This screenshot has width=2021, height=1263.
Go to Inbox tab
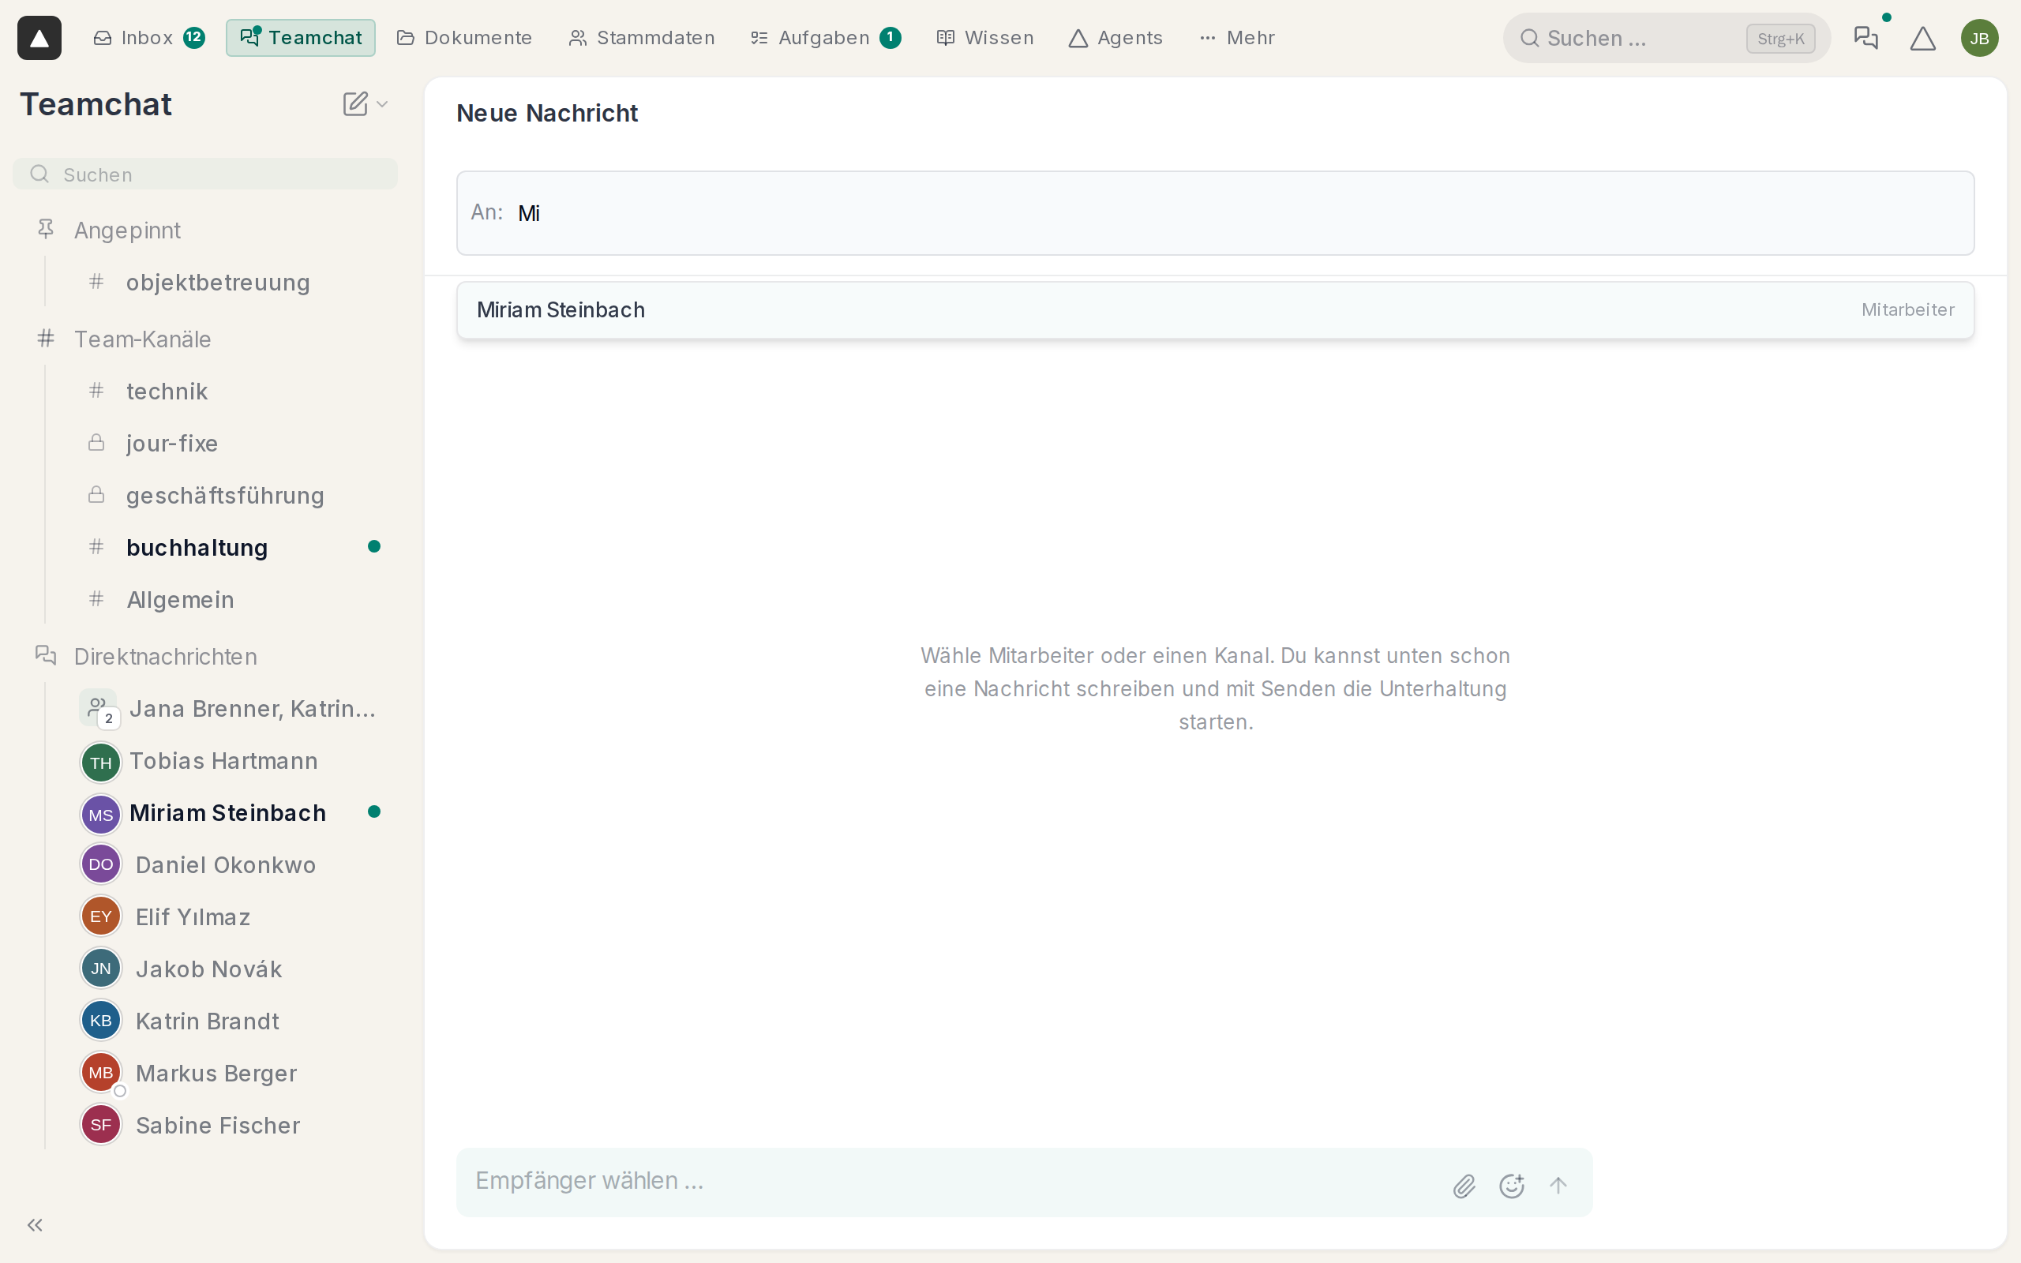(x=148, y=38)
